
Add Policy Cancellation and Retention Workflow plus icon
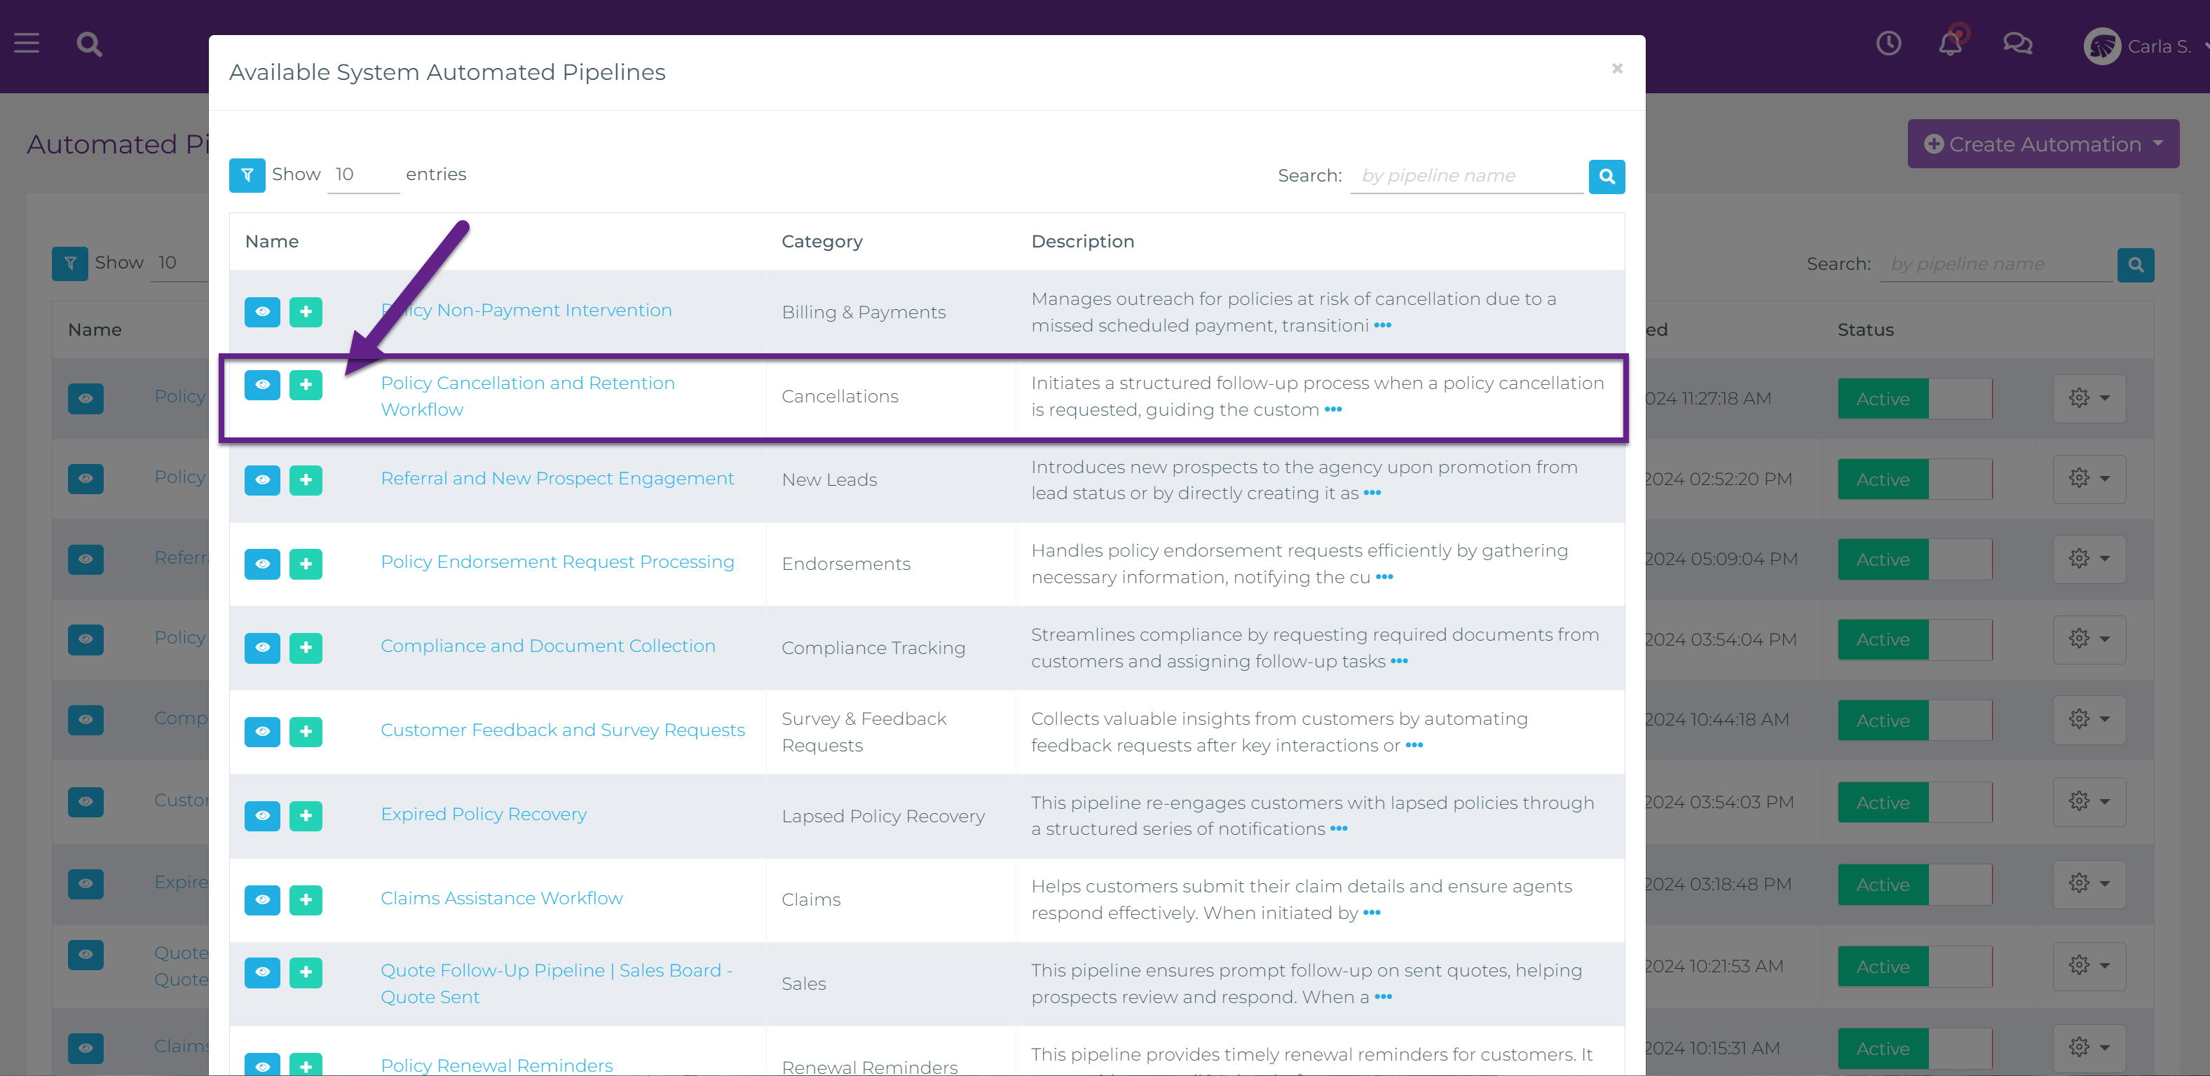pyautogui.click(x=306, y=386)
